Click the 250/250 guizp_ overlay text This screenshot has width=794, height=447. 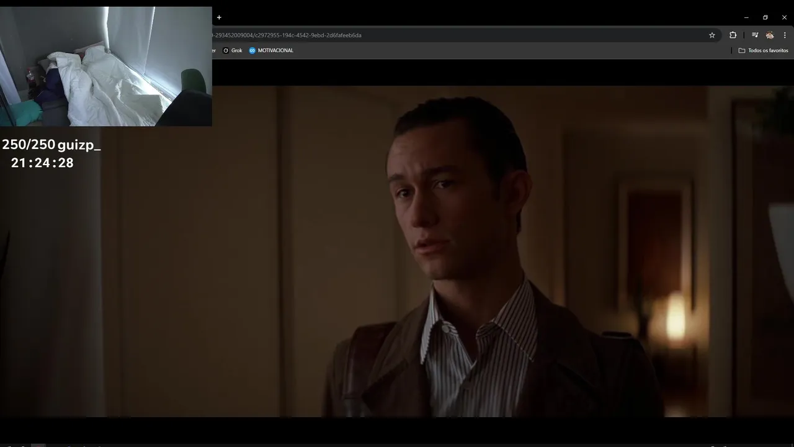[x=51, y=145]
